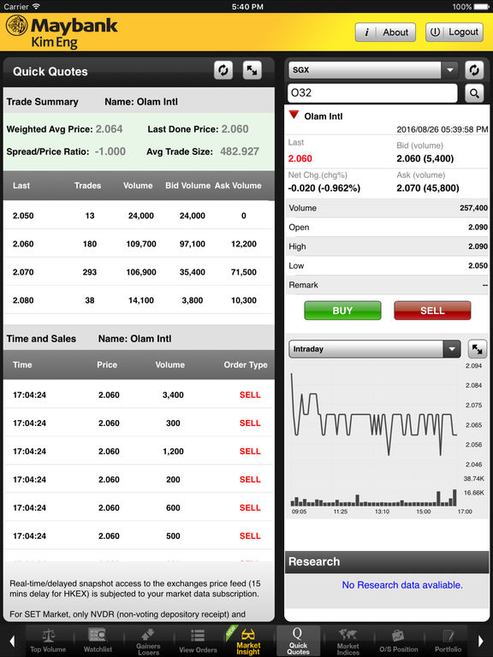493x657 pixels.
Task: Open the Intraday chart period dropdown
Action: [375, 349]
